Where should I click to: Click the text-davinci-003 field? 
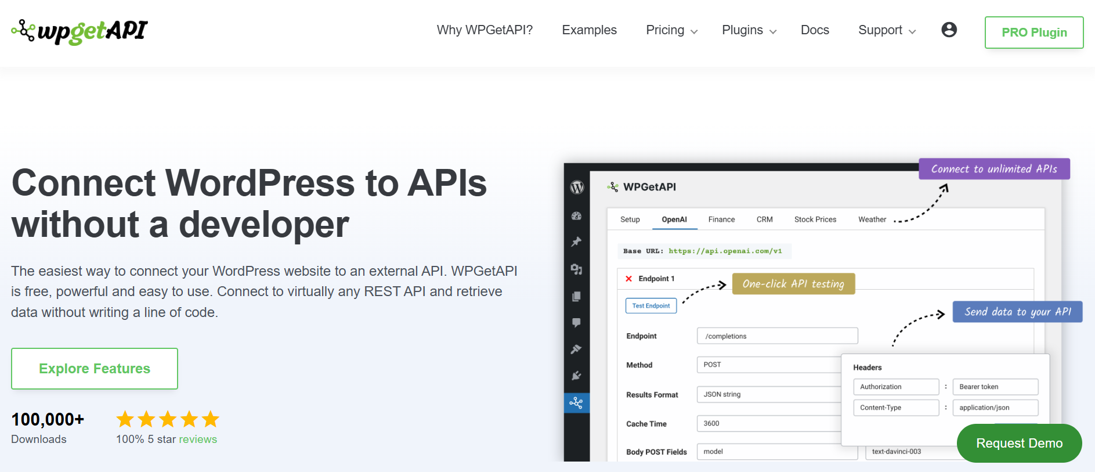911,452
